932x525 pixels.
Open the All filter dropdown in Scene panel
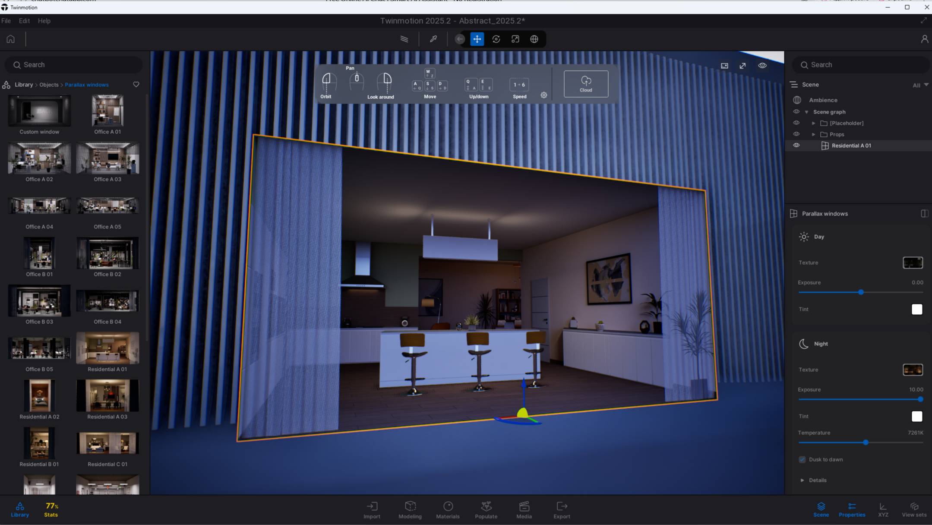(920, 85)
